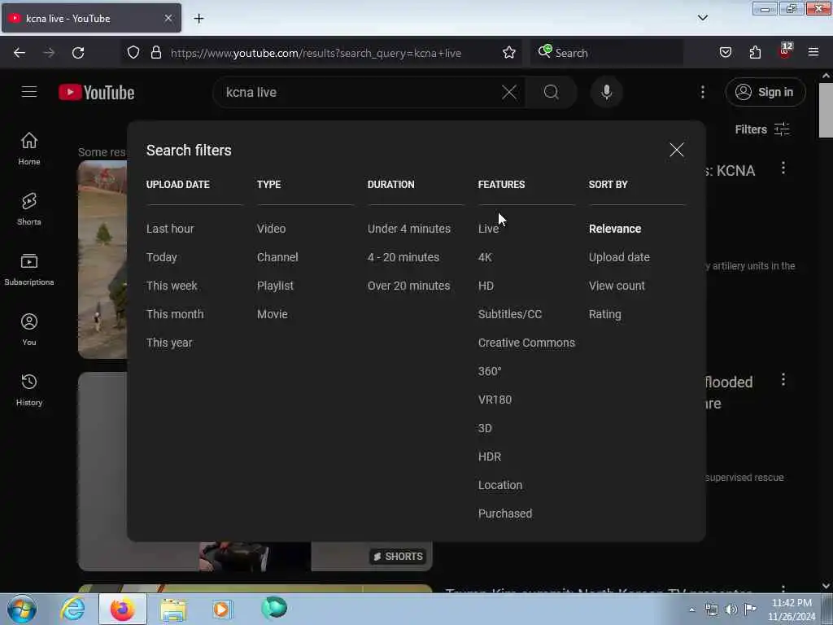
Task: Open YouTube settings three-dot menu
Action: pos(702,92)
